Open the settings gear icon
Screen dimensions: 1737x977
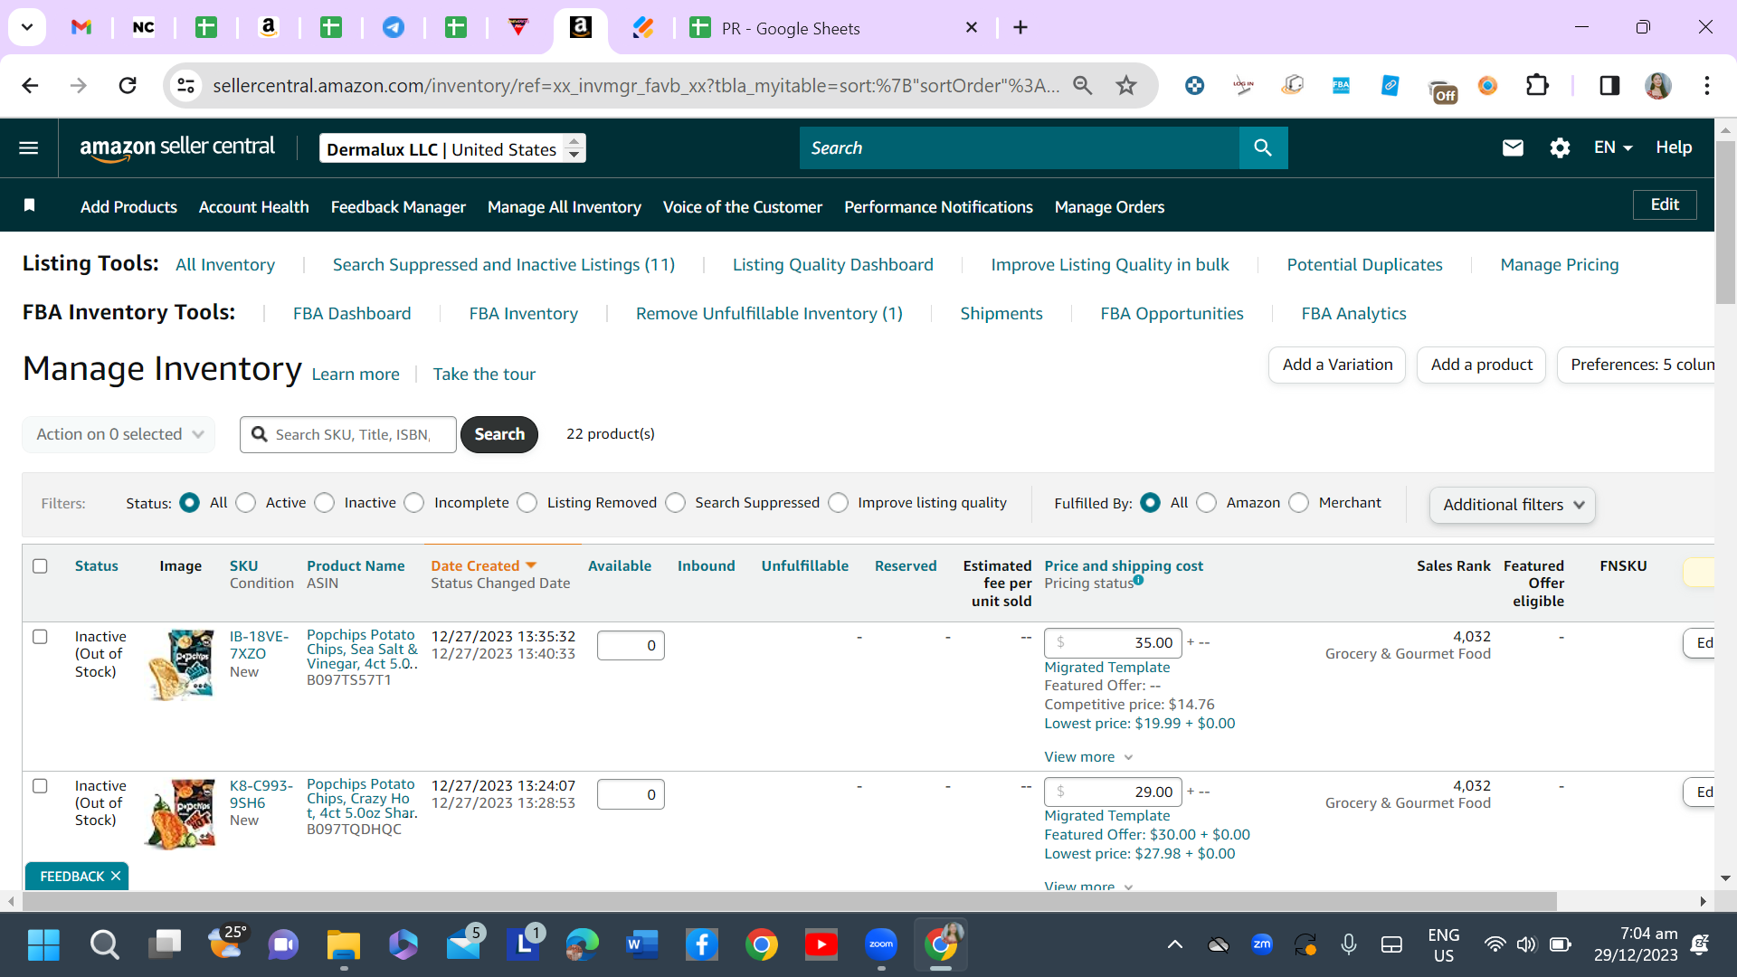point(1560,147)
